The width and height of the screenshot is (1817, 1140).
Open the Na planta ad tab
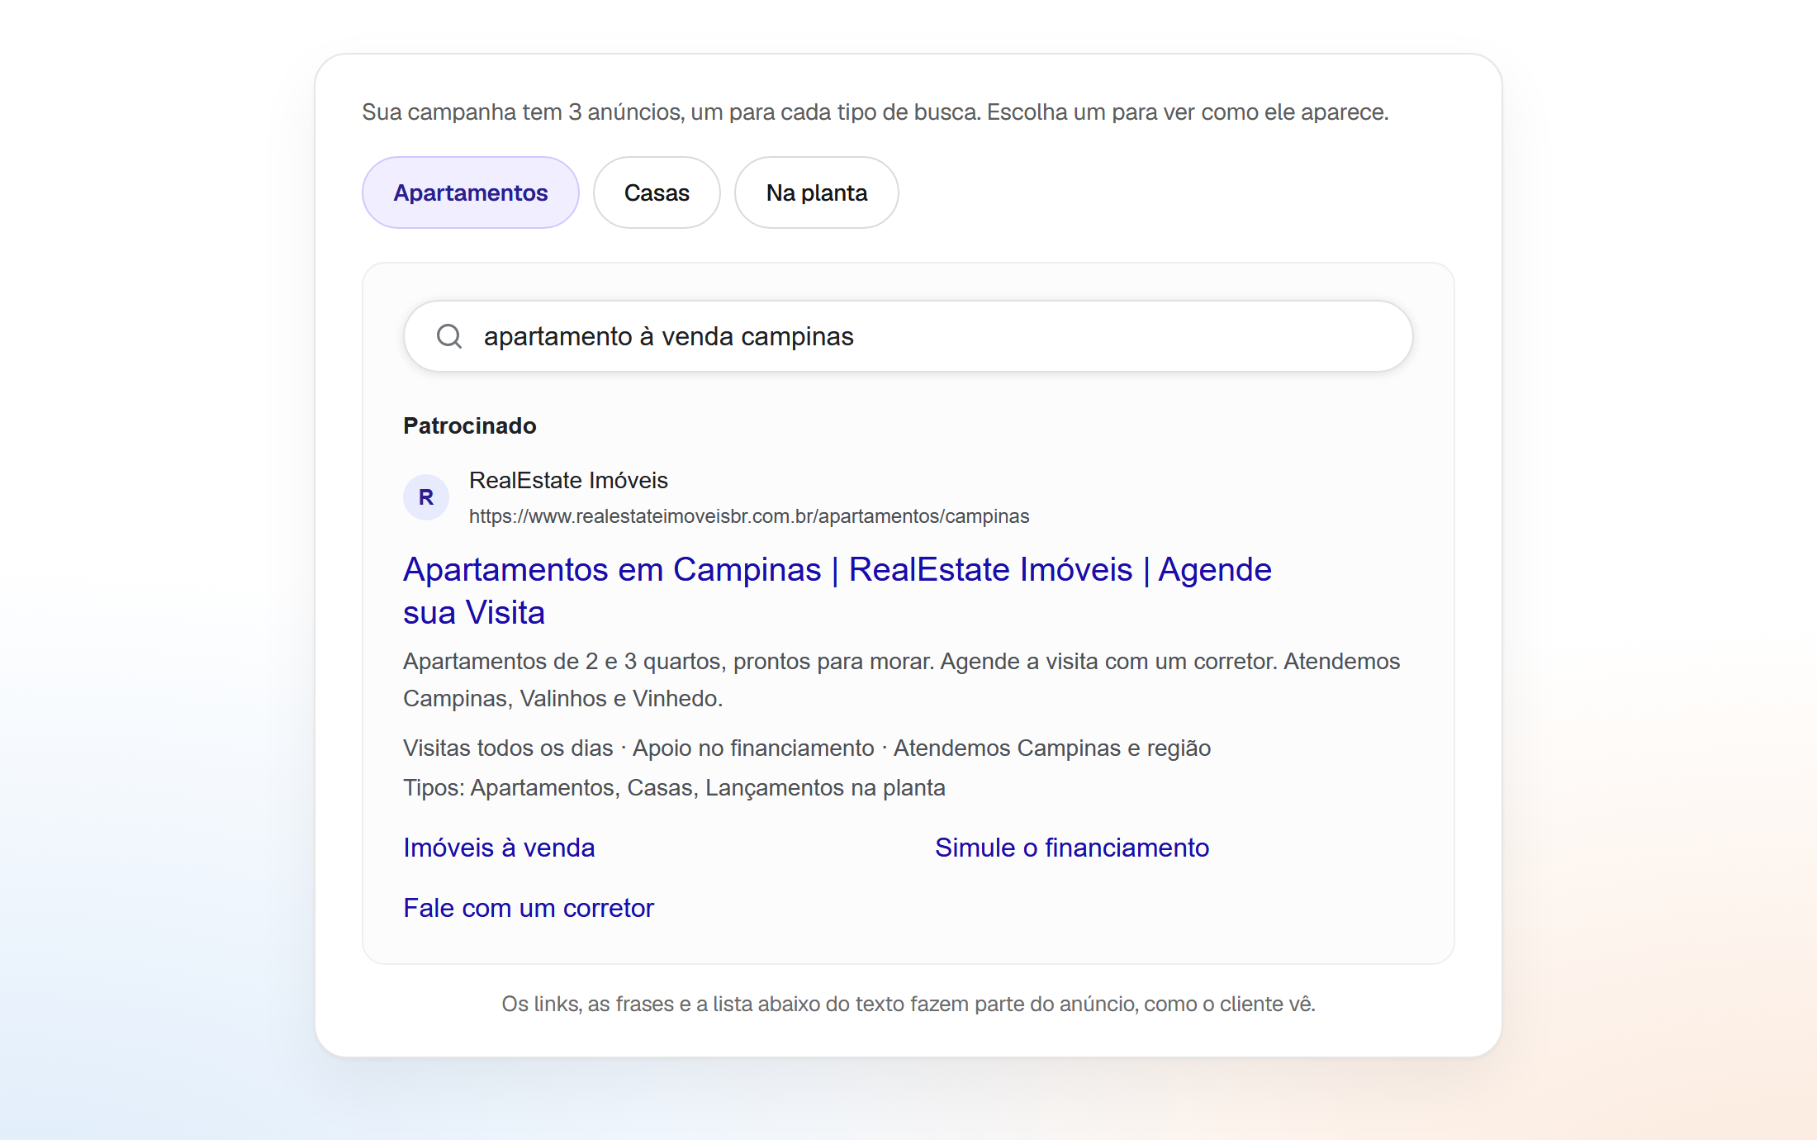coord(816,192)
